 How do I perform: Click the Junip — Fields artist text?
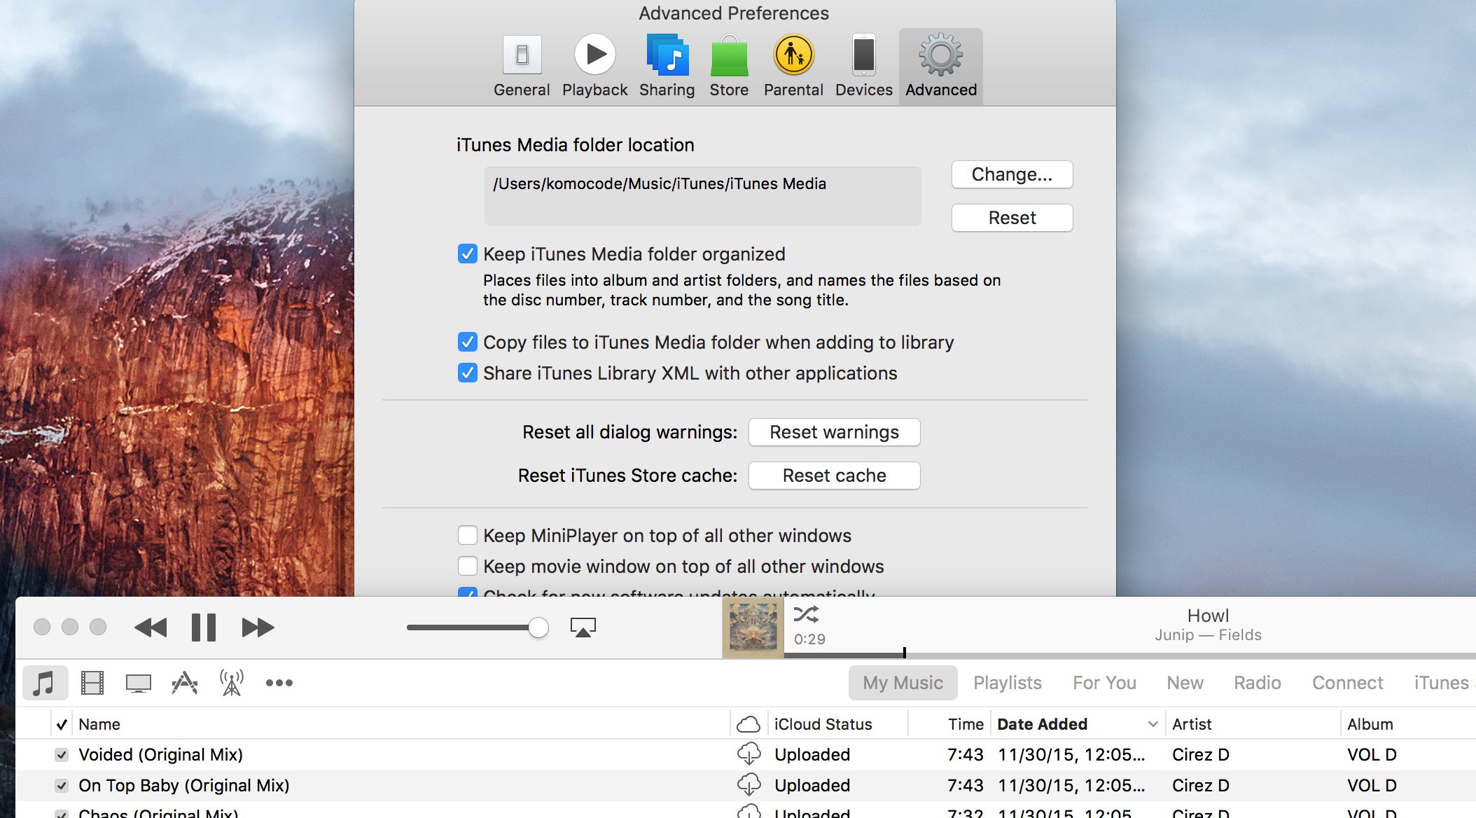coord(1208,635)
